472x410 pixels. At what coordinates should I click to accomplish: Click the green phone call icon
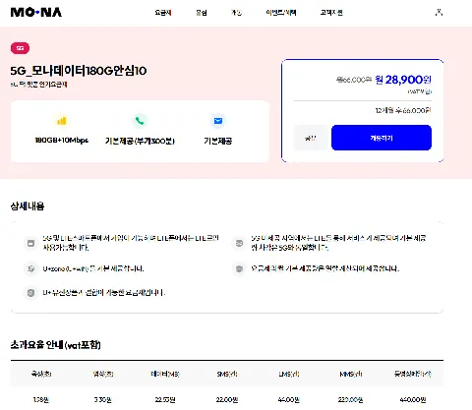[140, 121]
